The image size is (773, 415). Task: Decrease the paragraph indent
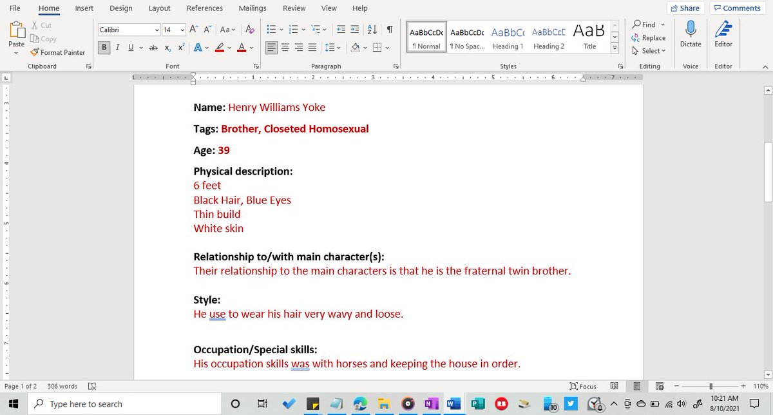coord(341,30)
